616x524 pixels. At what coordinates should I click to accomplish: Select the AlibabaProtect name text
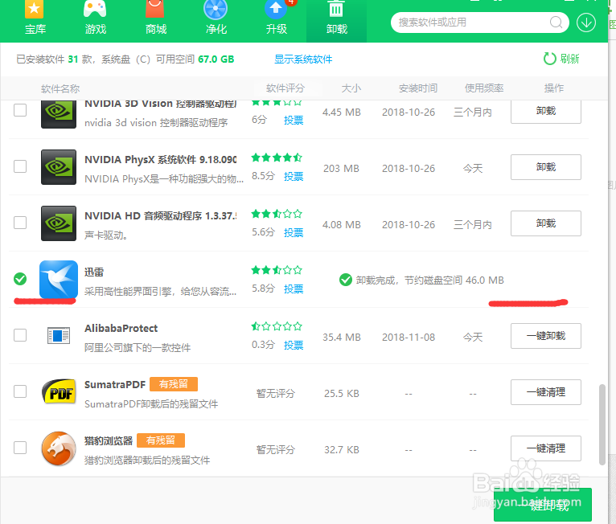pos(121,328)
